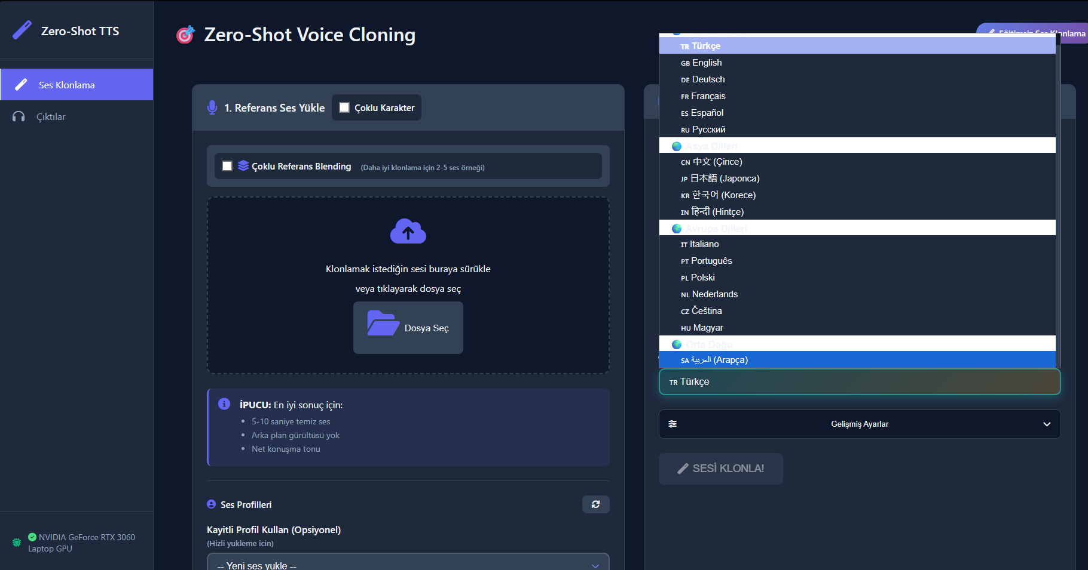Pick Español from the language list

857,113
